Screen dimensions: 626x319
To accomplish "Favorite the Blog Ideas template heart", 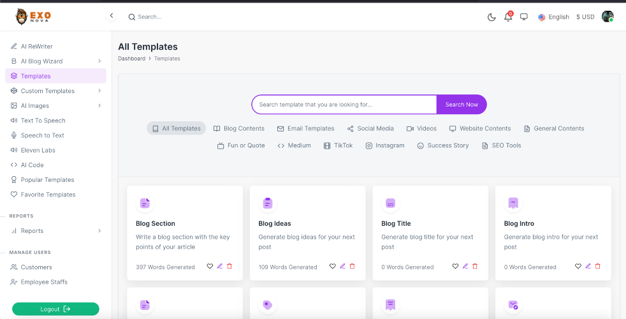I will pyautogui.click(x=333, y=266).
